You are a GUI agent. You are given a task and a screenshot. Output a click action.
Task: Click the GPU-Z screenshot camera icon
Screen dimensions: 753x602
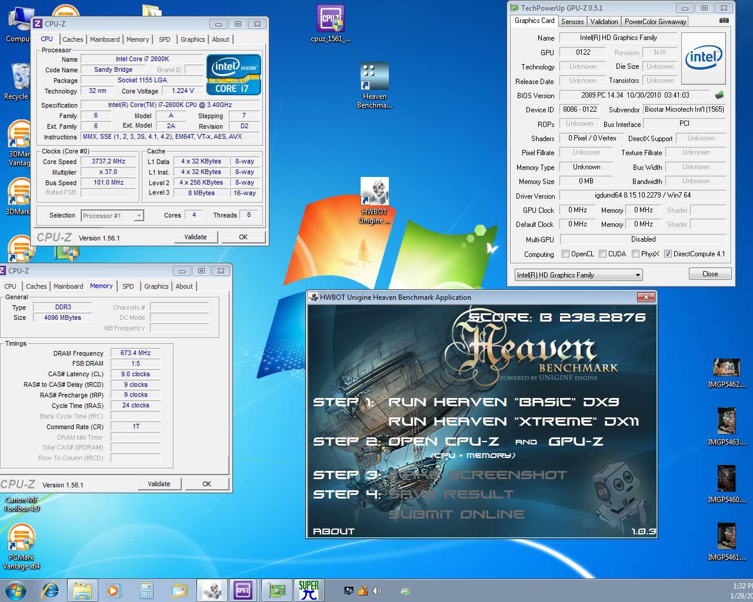[x=724, y=21]
